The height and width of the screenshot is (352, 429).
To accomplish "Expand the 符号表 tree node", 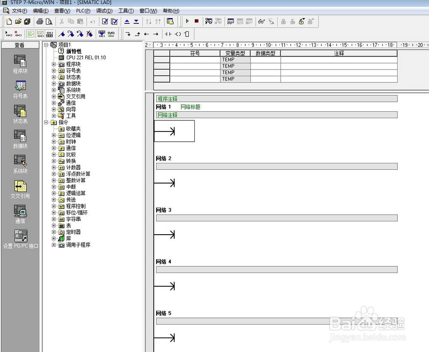I will pyautogui.click(x=54, y=71).
